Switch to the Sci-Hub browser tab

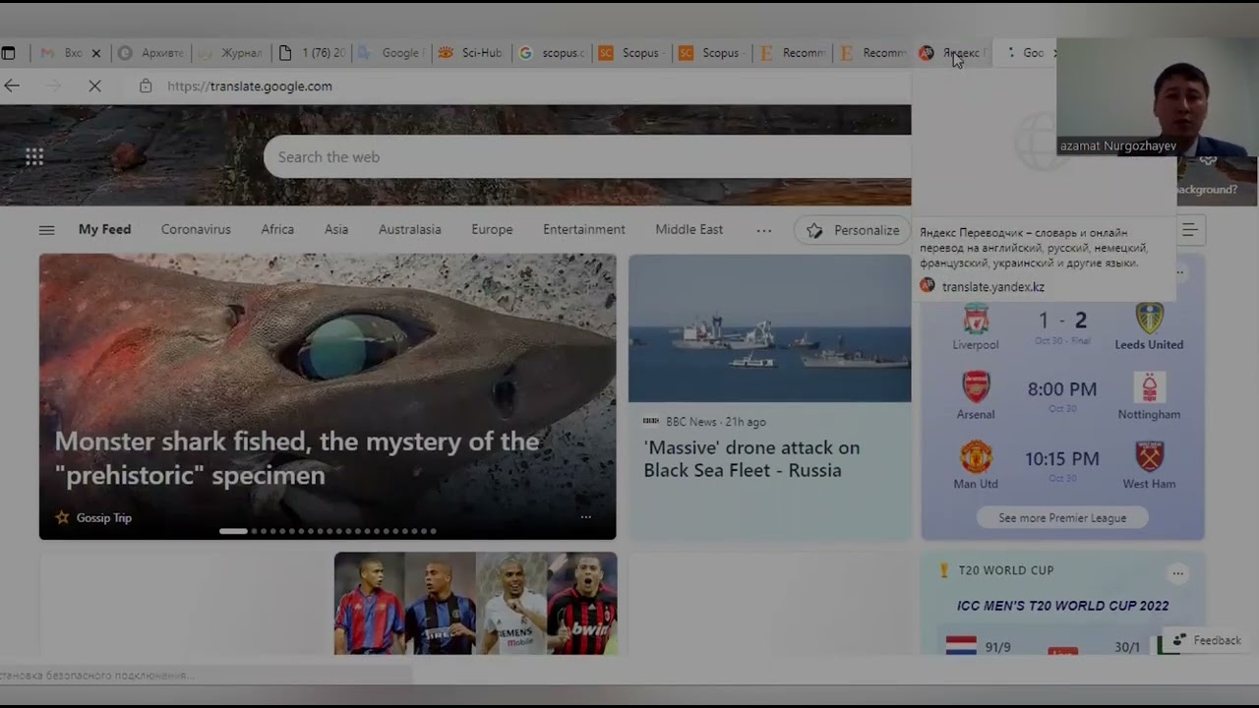pyautogui.click(x=471, y=53)
